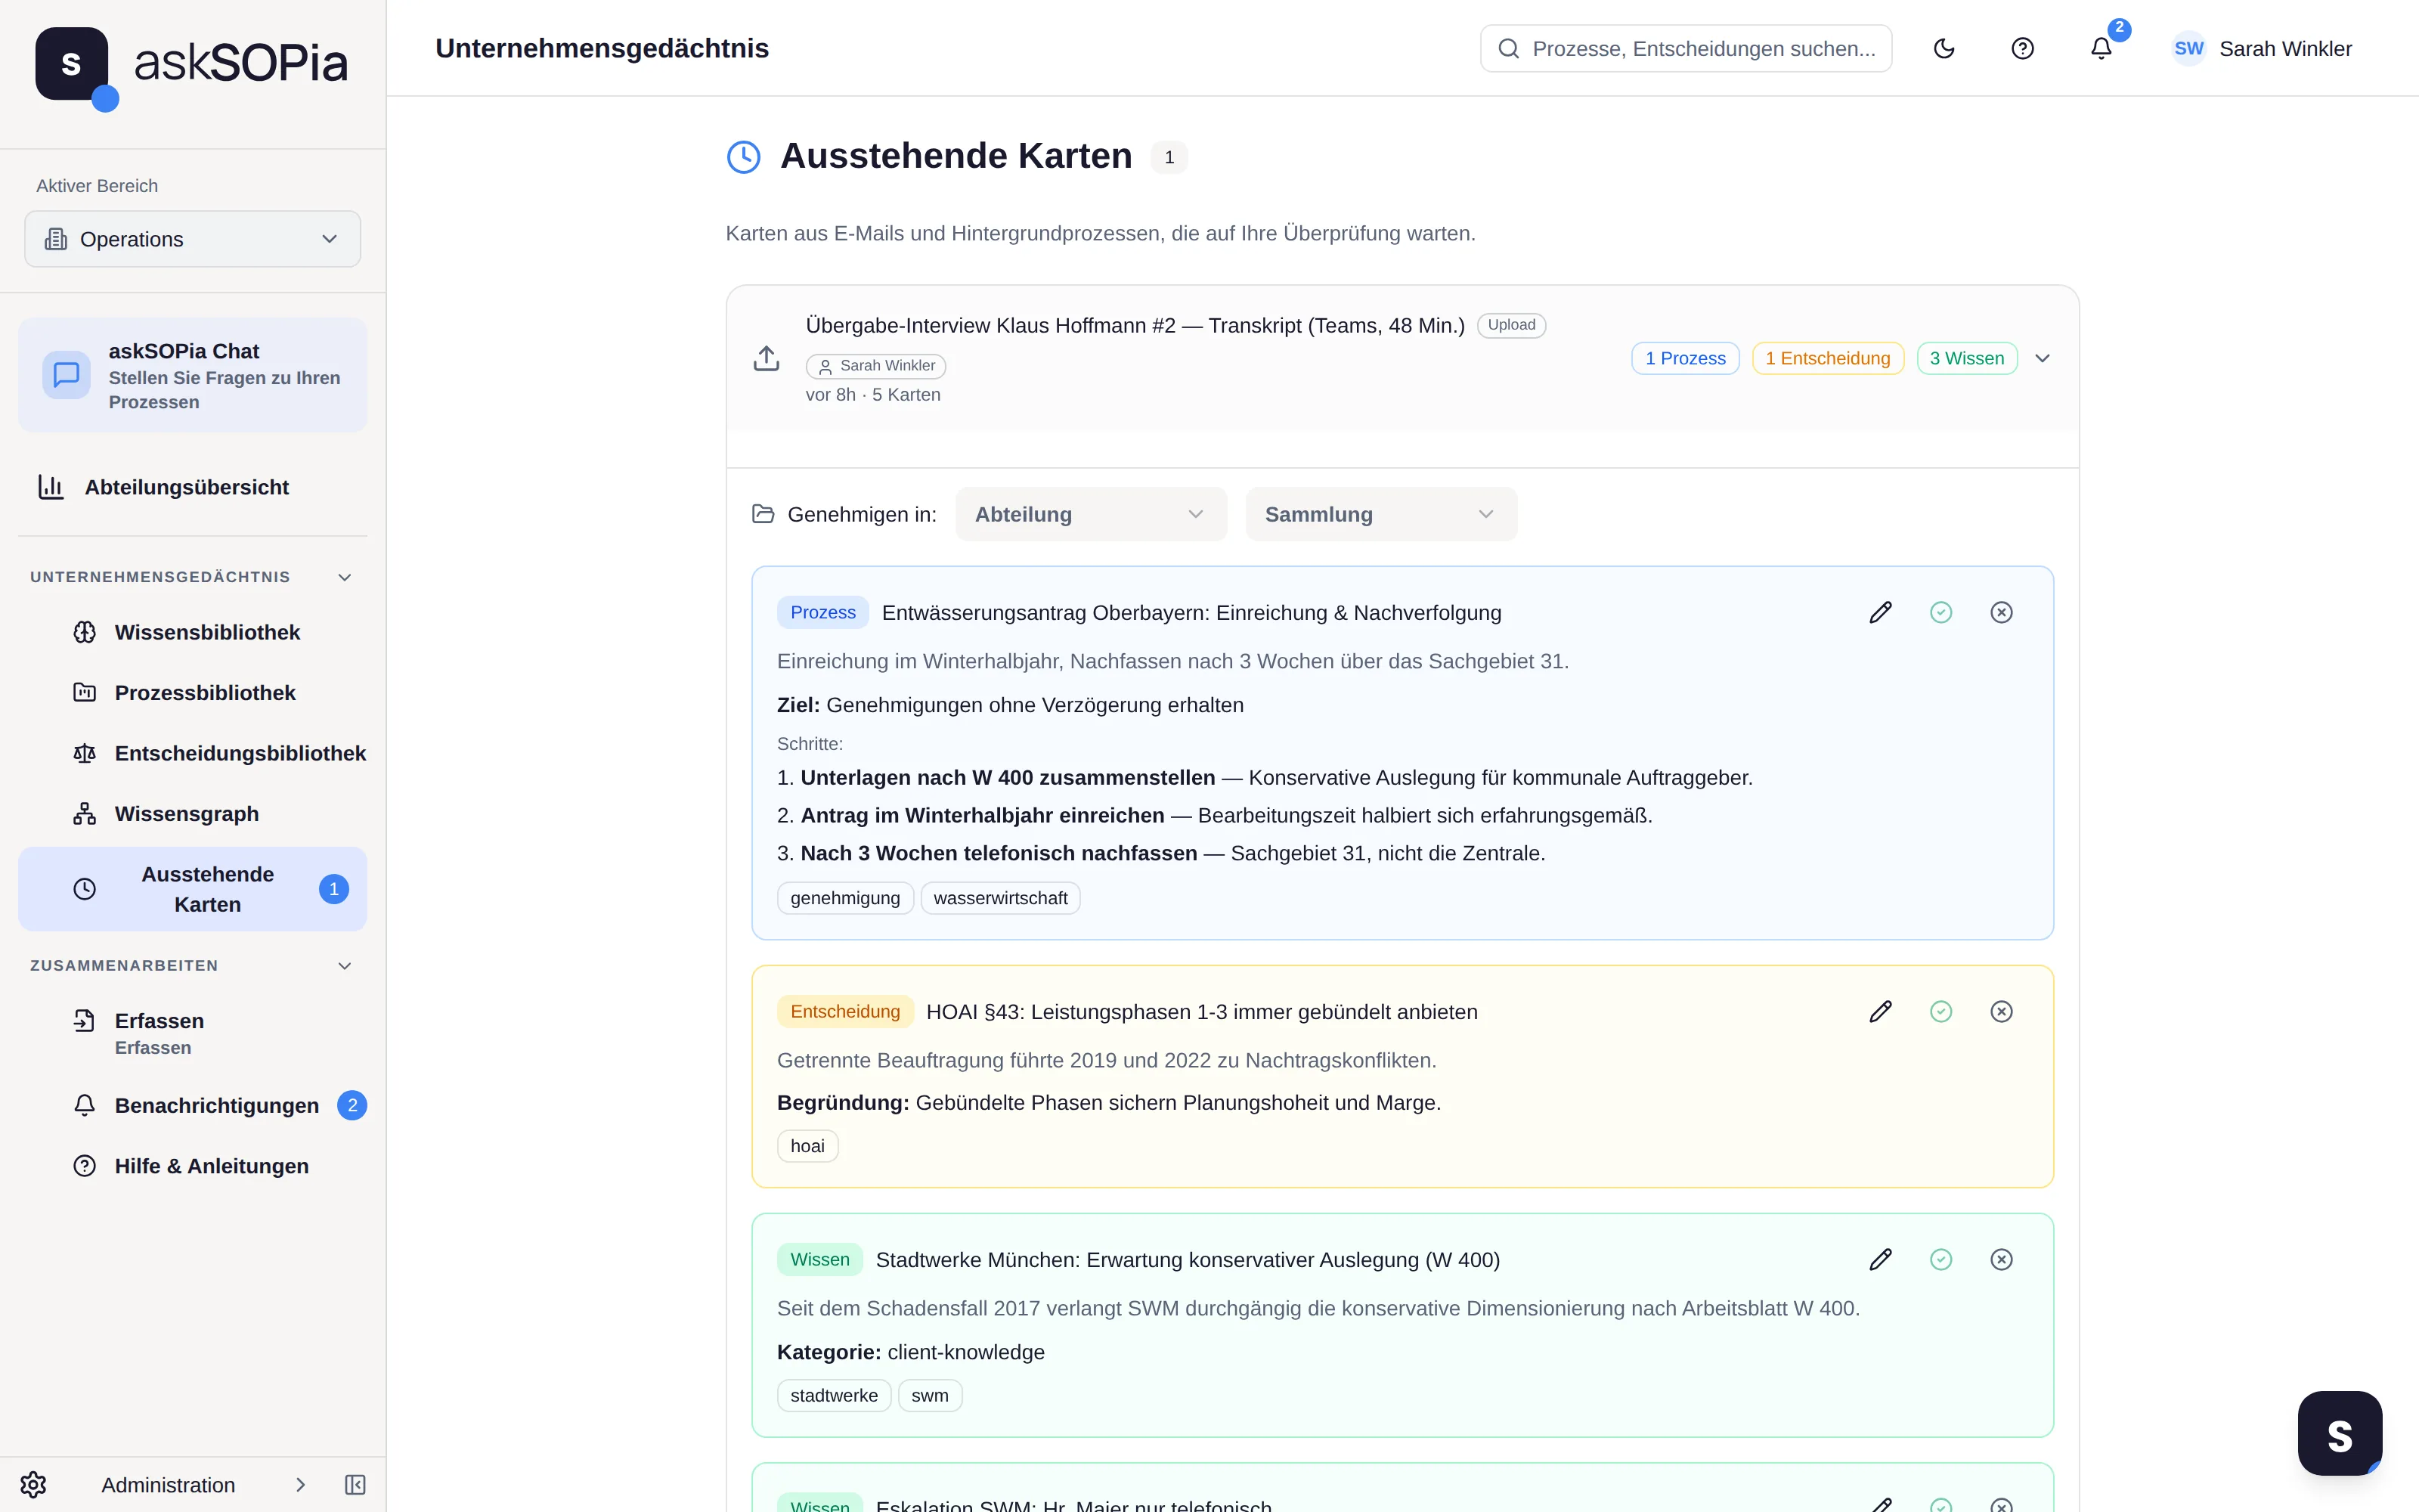The height and width of the screenshot is (1512, 2419).
Task: Collapse the Übergabe-Interview entry with its chevron
Action: (x=2042, y=358)
